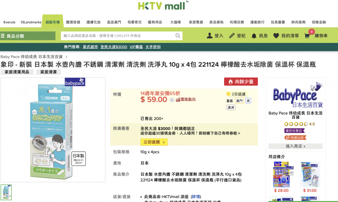Select the 大腦場 tab
The image size is (338, 202).
coord(175,22)
